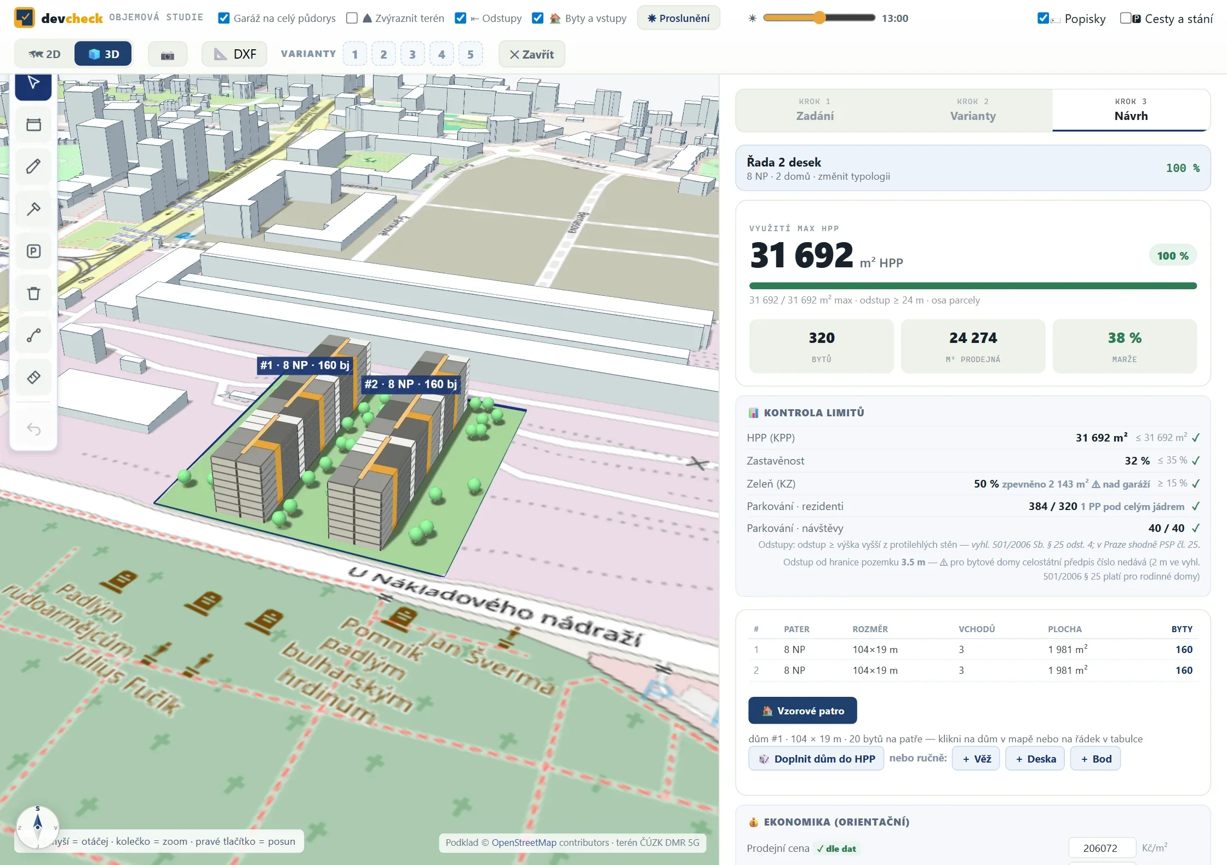Select the hammer build tool
This screenshot has height=865, width=1227.
click(x=33, y=209)
